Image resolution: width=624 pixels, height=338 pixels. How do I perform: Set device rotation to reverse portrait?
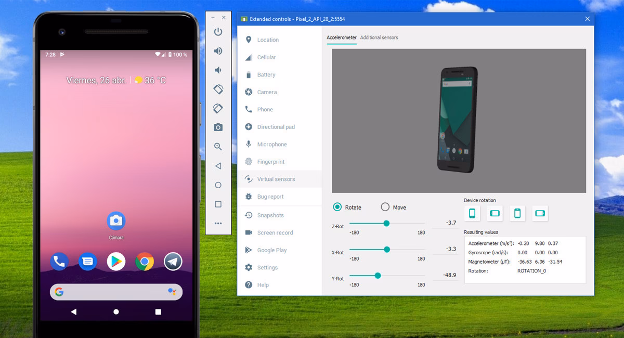pyautogui.click(x=517, y=213)
